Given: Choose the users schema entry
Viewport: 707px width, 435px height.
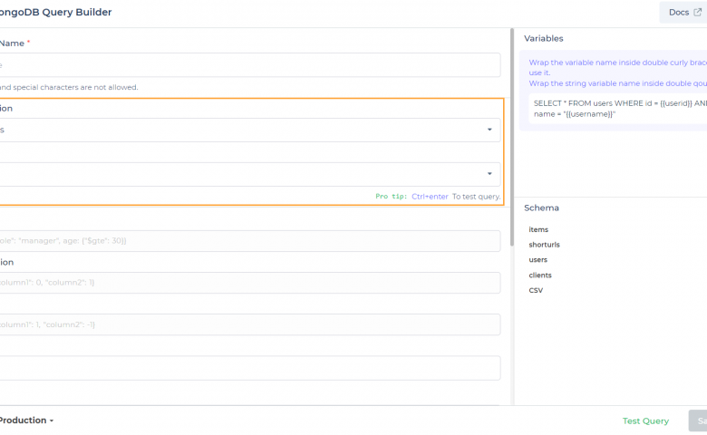Looking at the screenshot, I should pos(538,260).
